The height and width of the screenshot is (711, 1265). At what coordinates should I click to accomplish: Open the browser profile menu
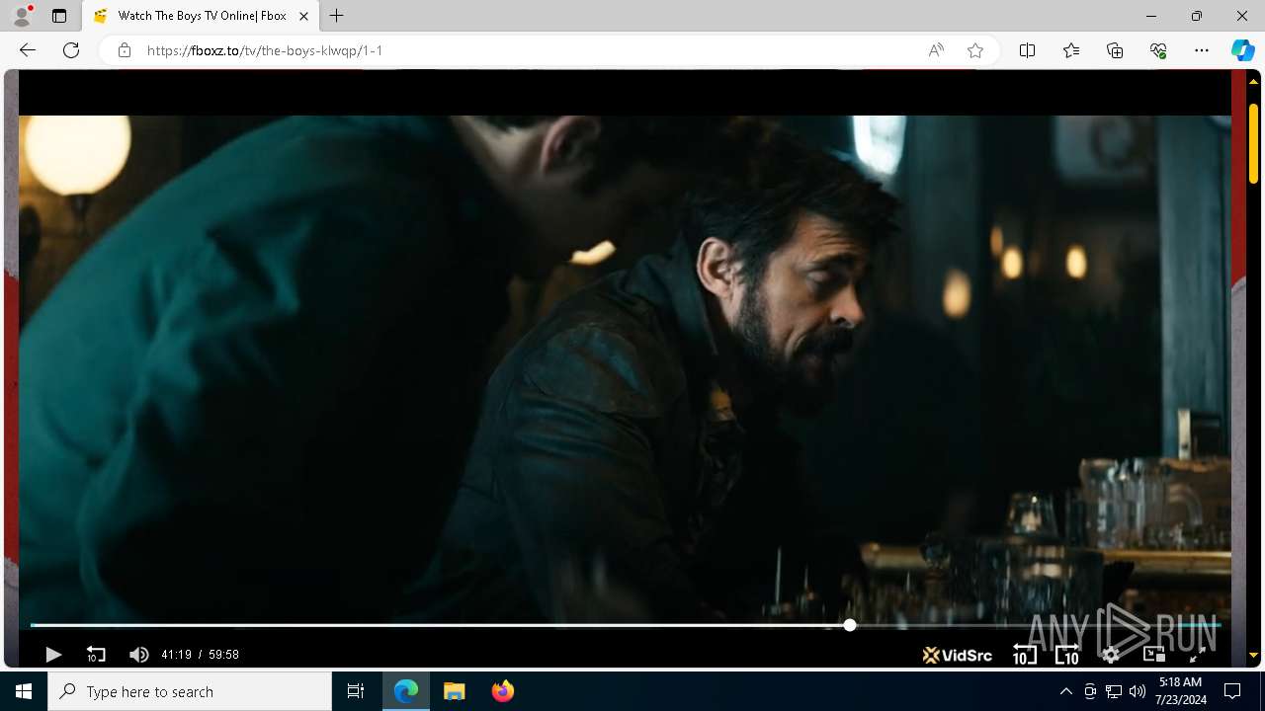(22, 16)
